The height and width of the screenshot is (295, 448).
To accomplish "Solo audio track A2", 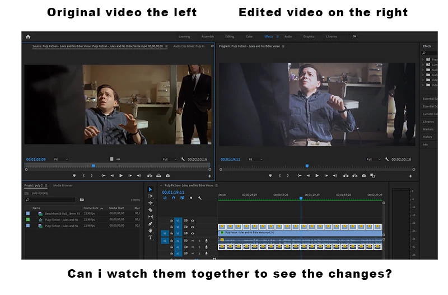I will [x=199, y=247].
